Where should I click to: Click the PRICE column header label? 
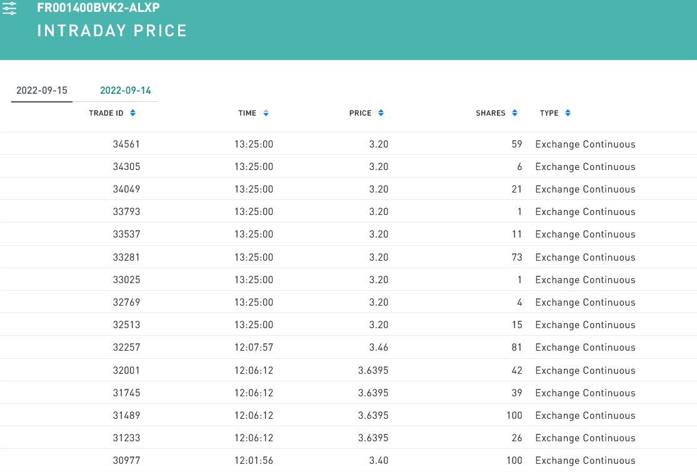coord(360,113)
